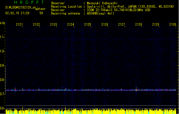Screen dimensions: 179x114
Task: Click the 2123 time axis marker
Action: pos(54,24)
